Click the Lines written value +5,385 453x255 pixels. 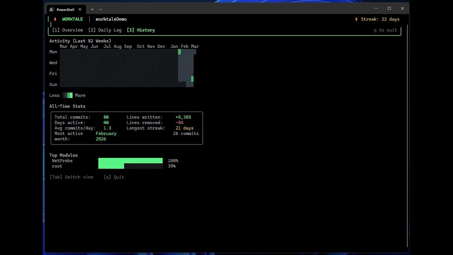pos(183,117)
